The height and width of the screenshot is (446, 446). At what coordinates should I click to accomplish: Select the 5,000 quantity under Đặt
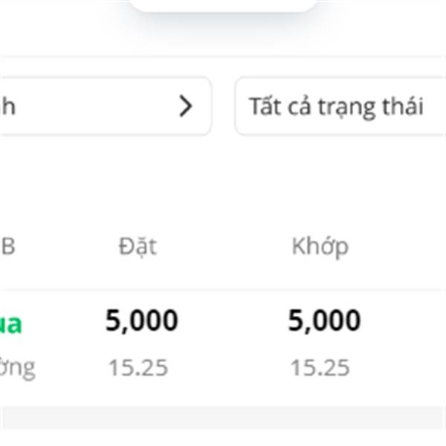[x=142, y=320]
